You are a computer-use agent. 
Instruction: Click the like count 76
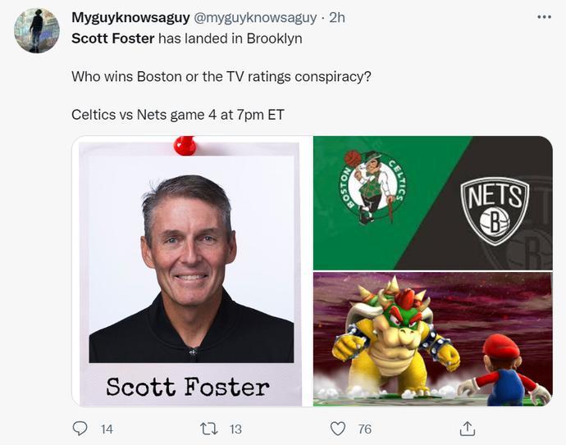coord(364,429)
